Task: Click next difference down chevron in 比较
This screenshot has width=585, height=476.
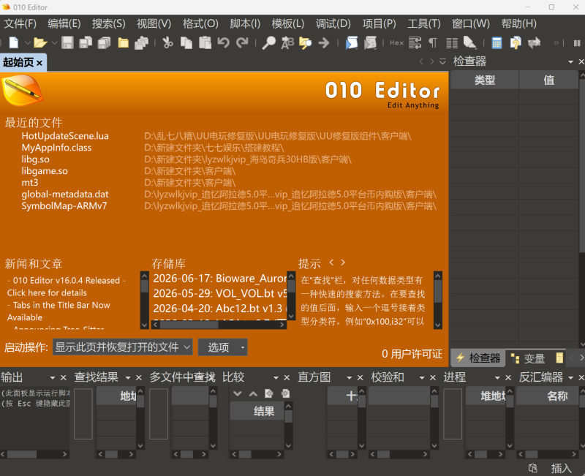Action: point(237,393)
